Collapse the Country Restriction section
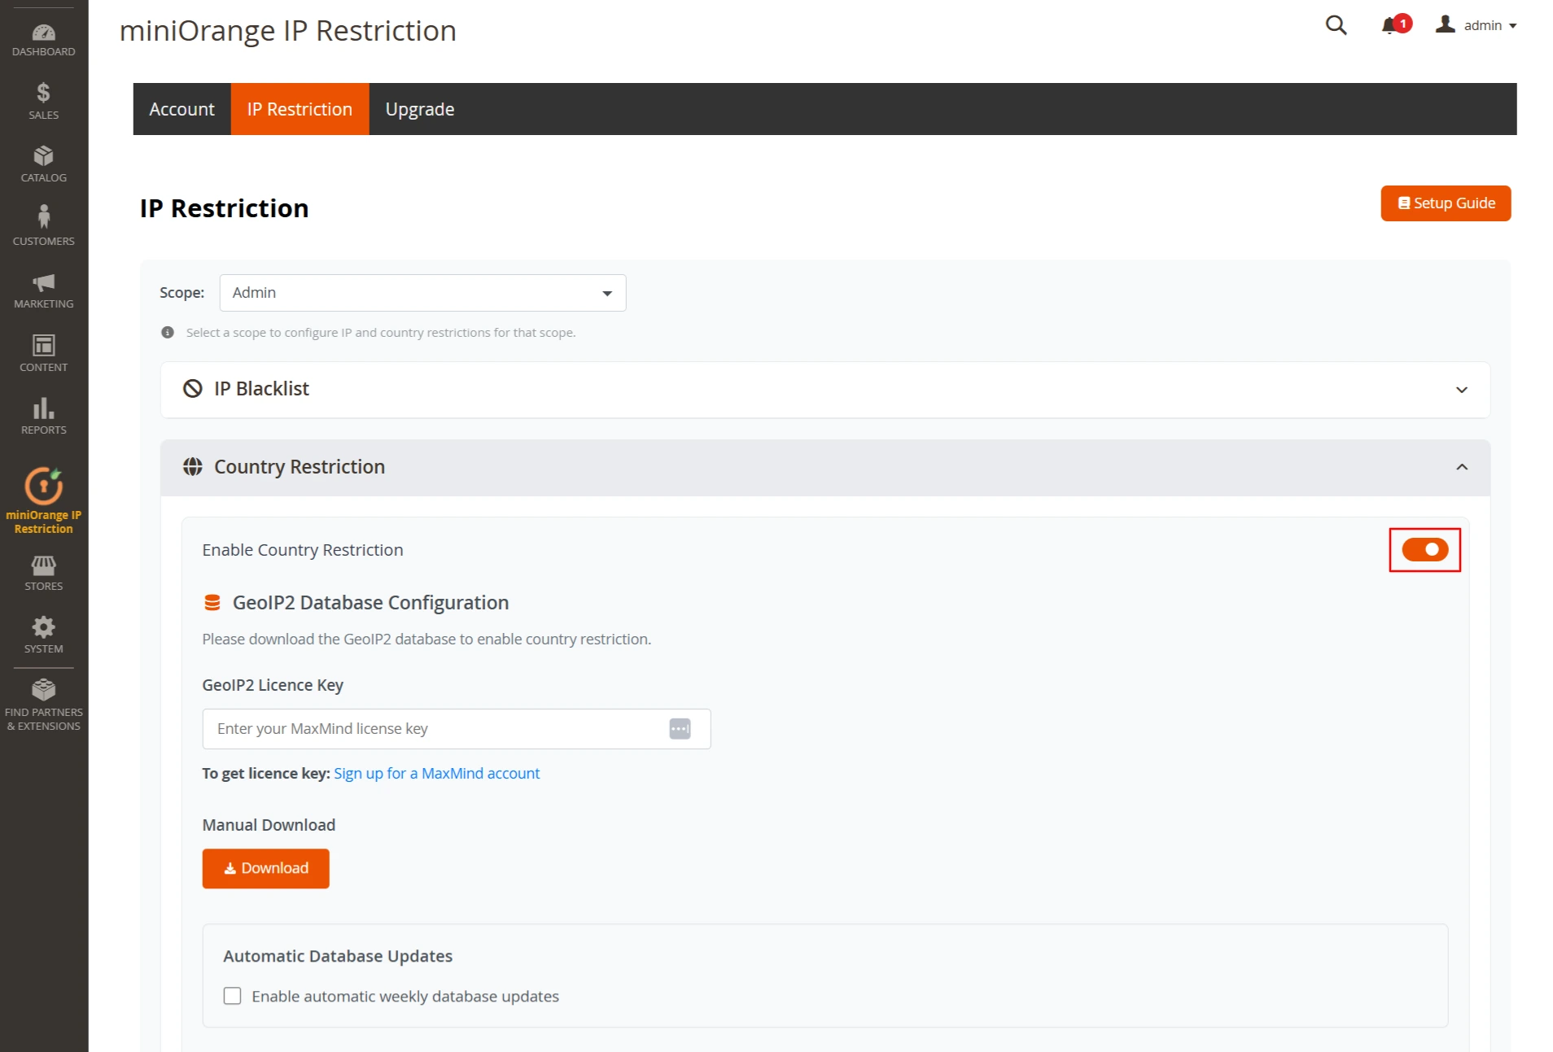The width and height of the screenshot is (1553, 1052). [x=1462, y=467]
